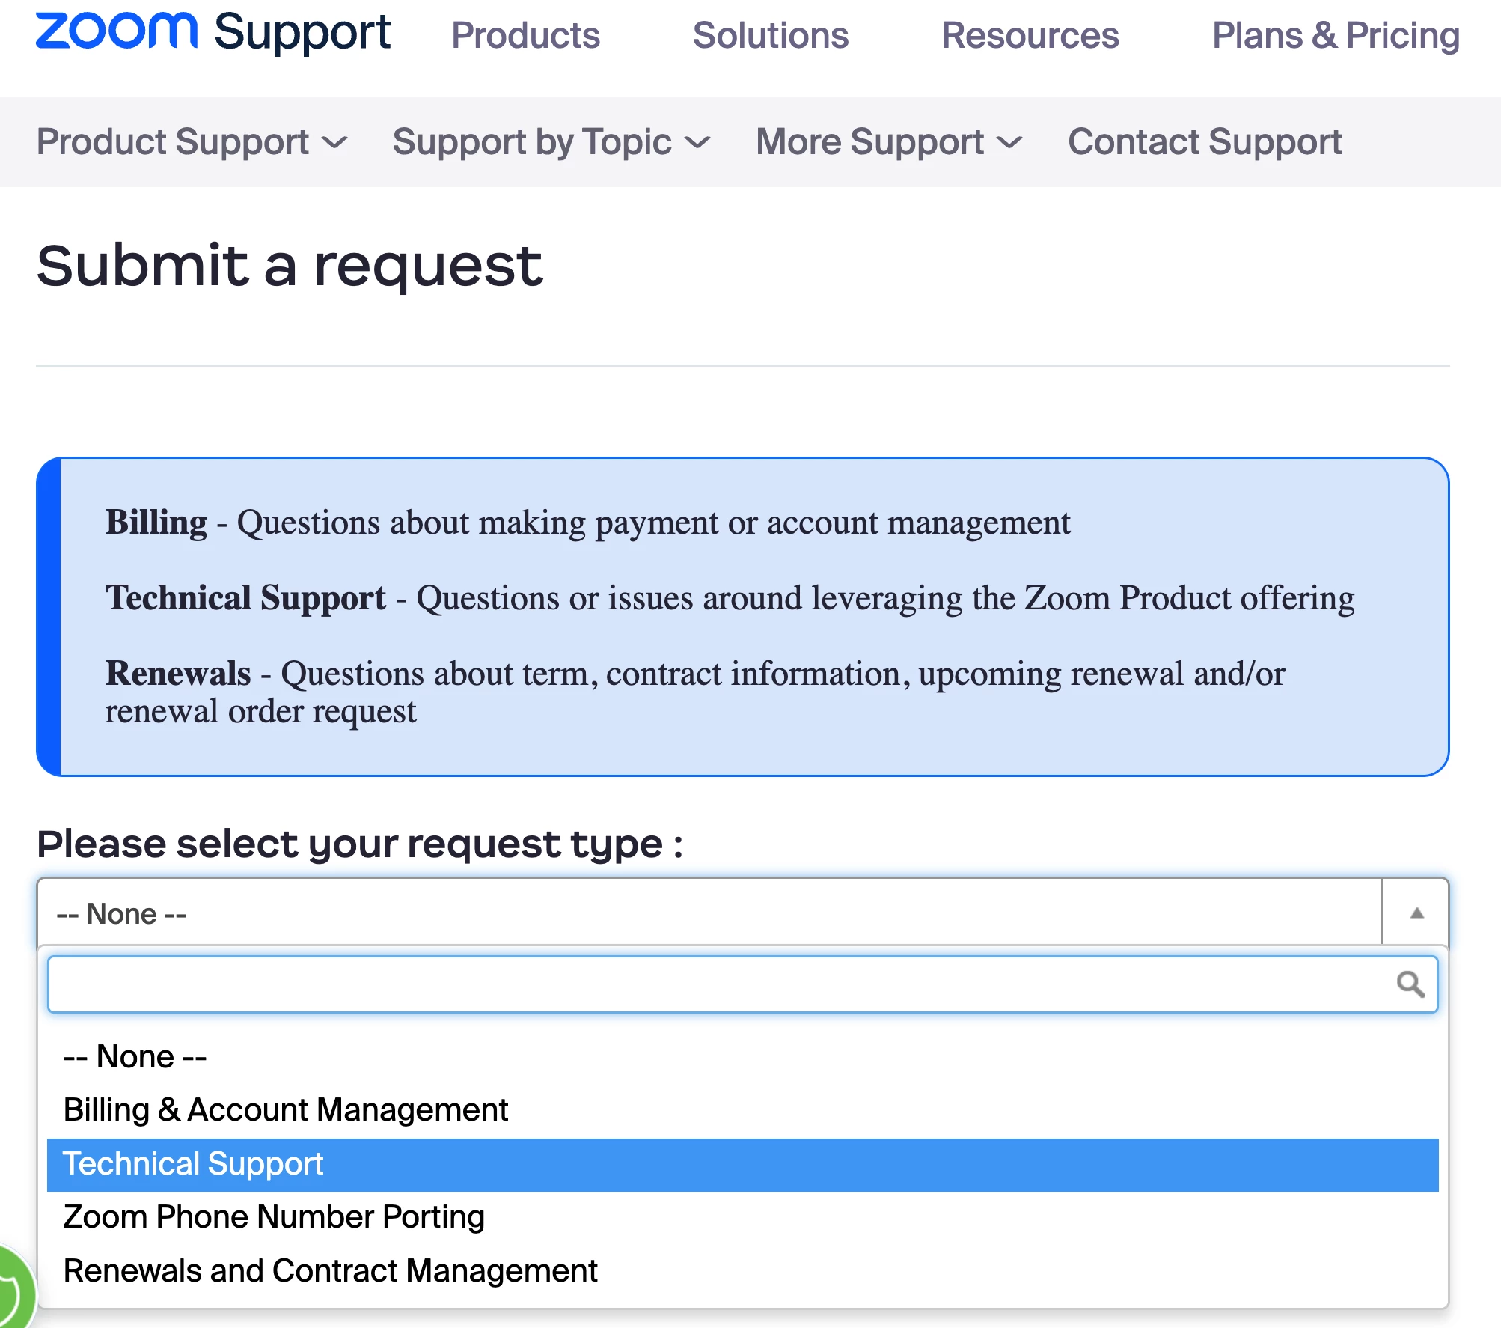Expand the Product Support menu
This screenshot has height=1328, width=1501.
coord(192,142)
